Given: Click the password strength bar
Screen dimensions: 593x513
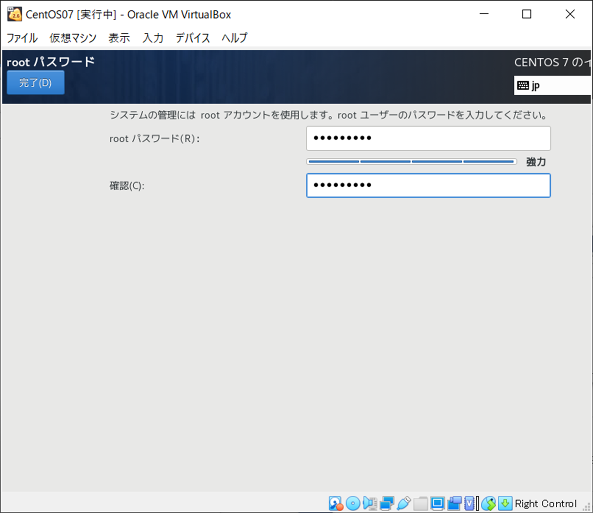Looking at the screenshot, I should [x=411, y=162].
